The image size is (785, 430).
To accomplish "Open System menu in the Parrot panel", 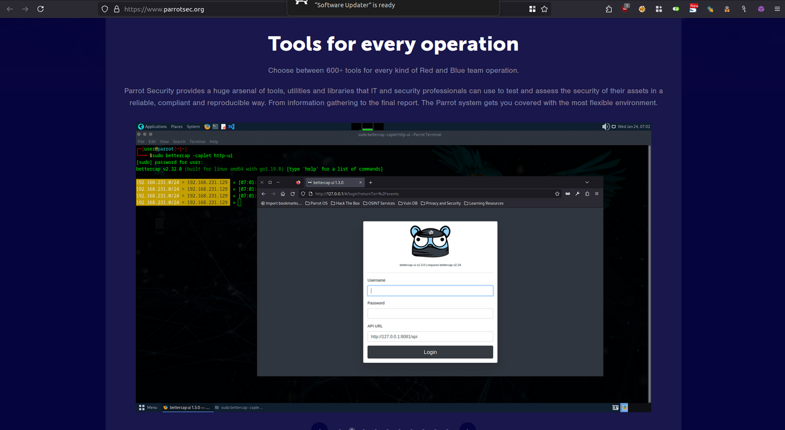I will tap(193, 127).
